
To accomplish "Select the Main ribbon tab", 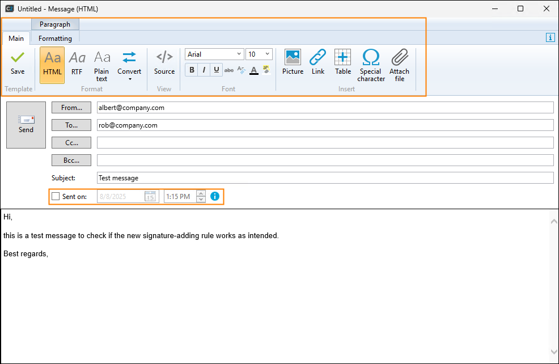I will pos(16,39).
